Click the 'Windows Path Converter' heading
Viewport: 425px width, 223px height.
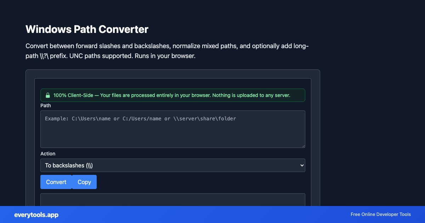tap(87, 29)
